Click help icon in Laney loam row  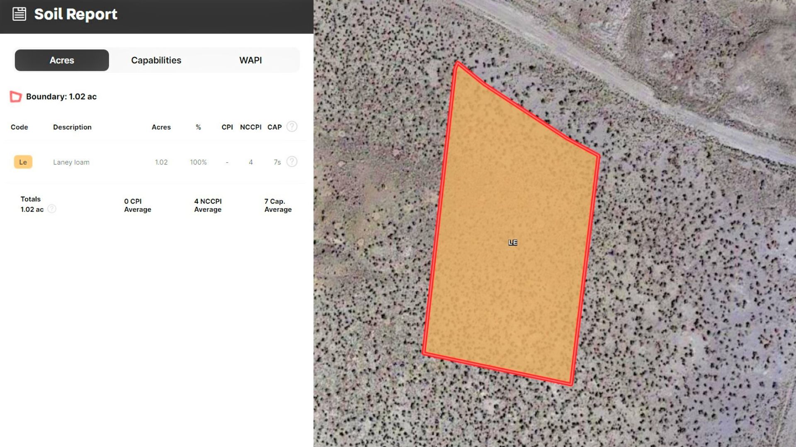click(292, 162)
